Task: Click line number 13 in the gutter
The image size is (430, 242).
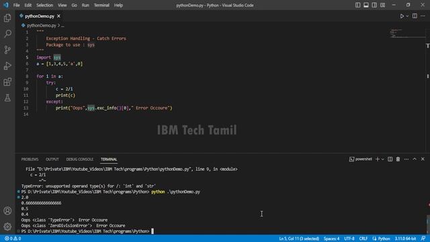Action: [26, 108]
